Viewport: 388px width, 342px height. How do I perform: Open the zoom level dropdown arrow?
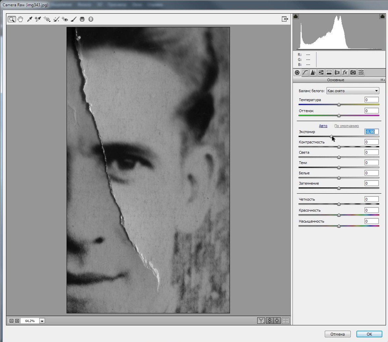42,321
